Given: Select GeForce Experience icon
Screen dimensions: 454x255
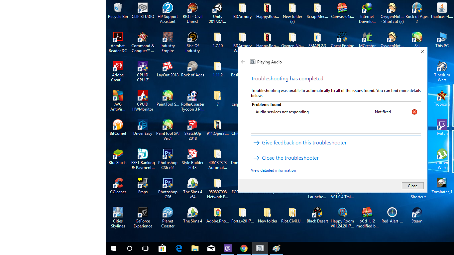Looking at the screenshot, I should click(143, 217).
